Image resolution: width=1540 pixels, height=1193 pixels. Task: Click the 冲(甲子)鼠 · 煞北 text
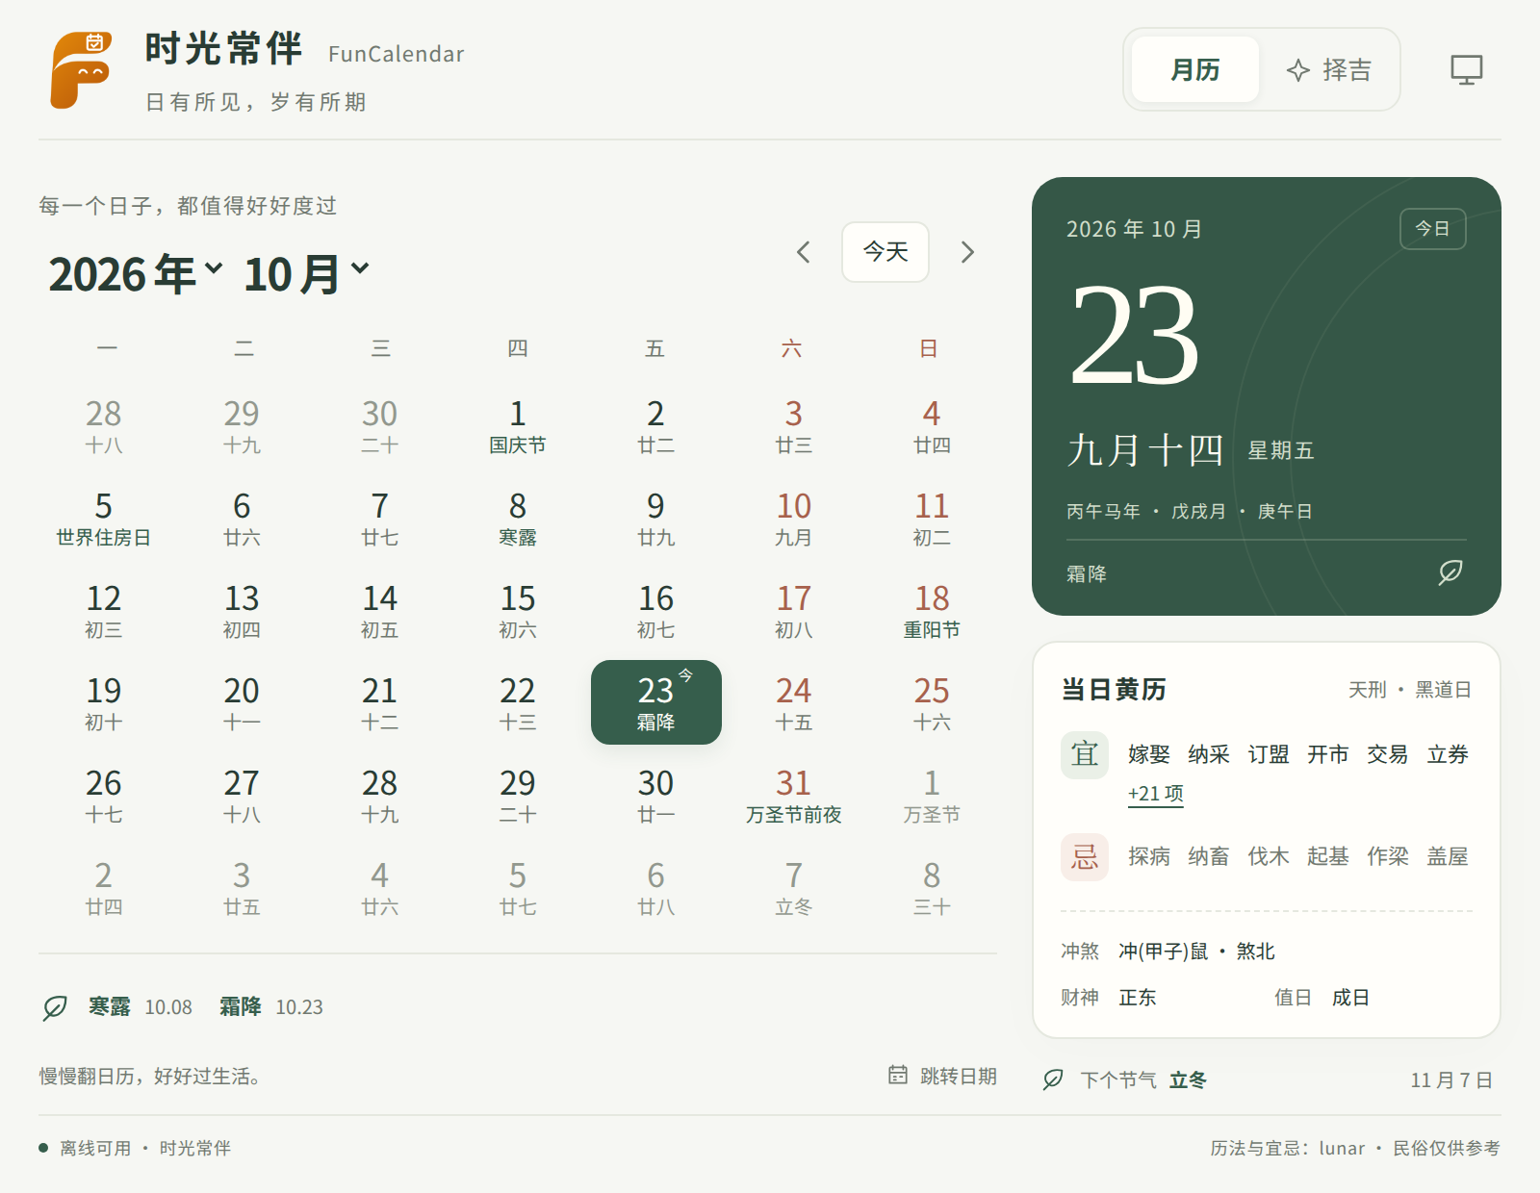pyautogui.click(x=1196, y=952)
